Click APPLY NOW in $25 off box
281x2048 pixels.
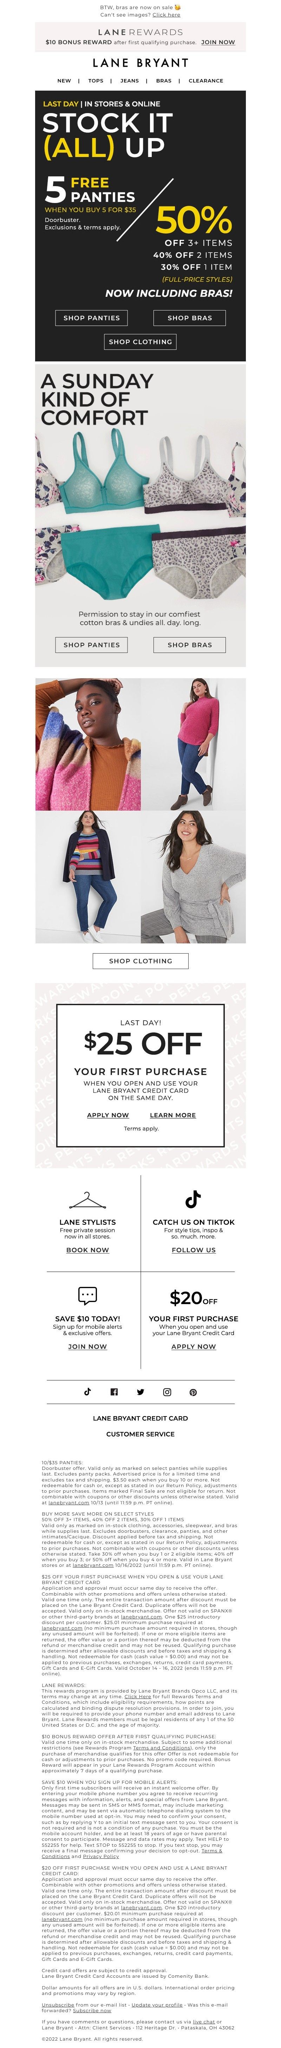tap(107, 1115)
